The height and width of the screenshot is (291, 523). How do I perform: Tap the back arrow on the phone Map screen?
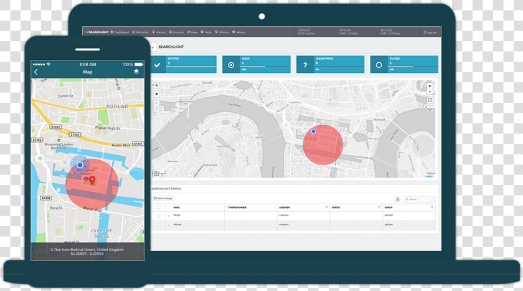[x=36, y=72]
